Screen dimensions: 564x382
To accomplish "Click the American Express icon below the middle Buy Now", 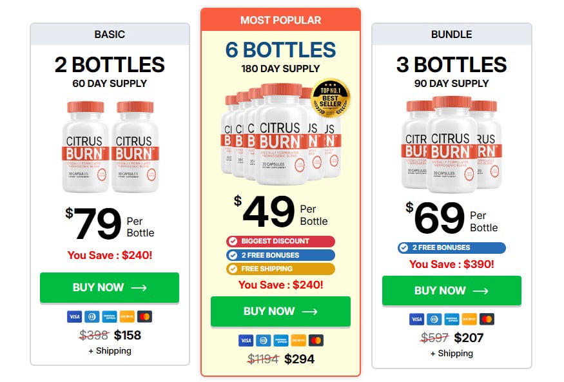I will click(281, 340).
